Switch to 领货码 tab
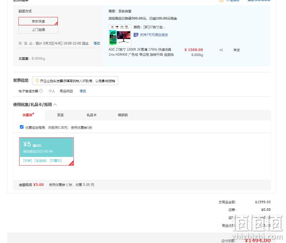 coord(123,115)
